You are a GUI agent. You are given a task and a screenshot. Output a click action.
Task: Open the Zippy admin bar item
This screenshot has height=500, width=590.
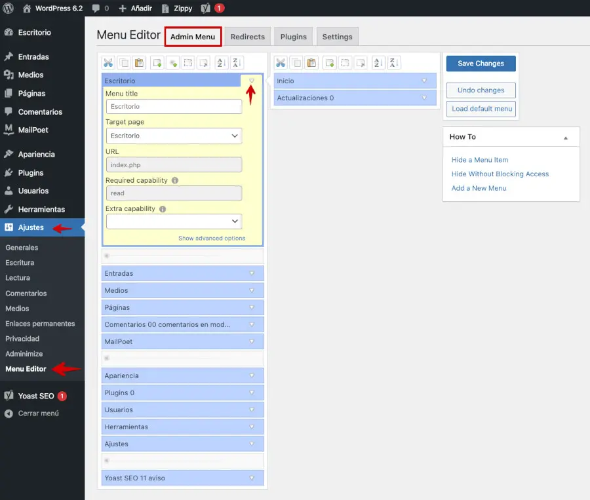tap(177, 9)
